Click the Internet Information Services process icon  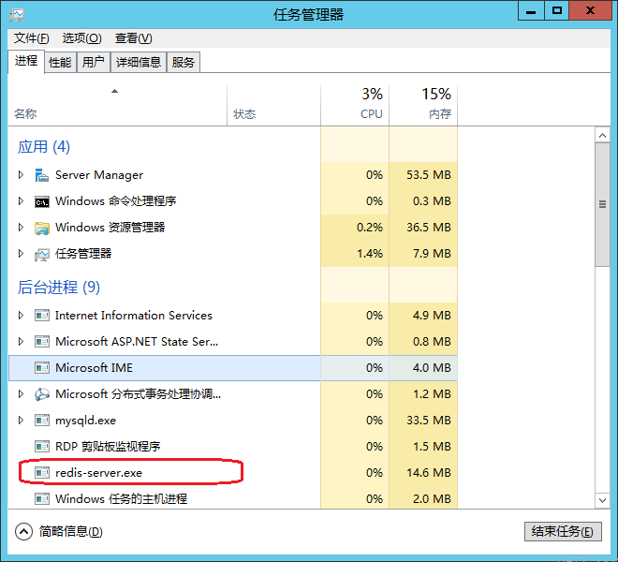tap(42, 316)
